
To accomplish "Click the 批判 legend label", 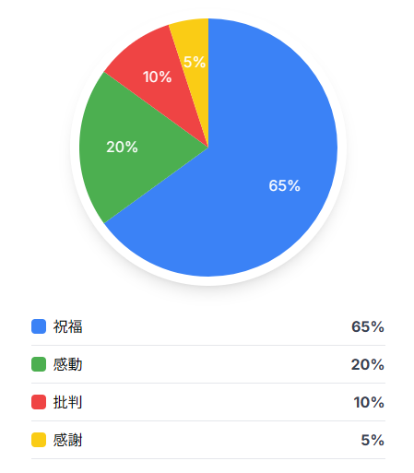I will (x=67, y=402).
